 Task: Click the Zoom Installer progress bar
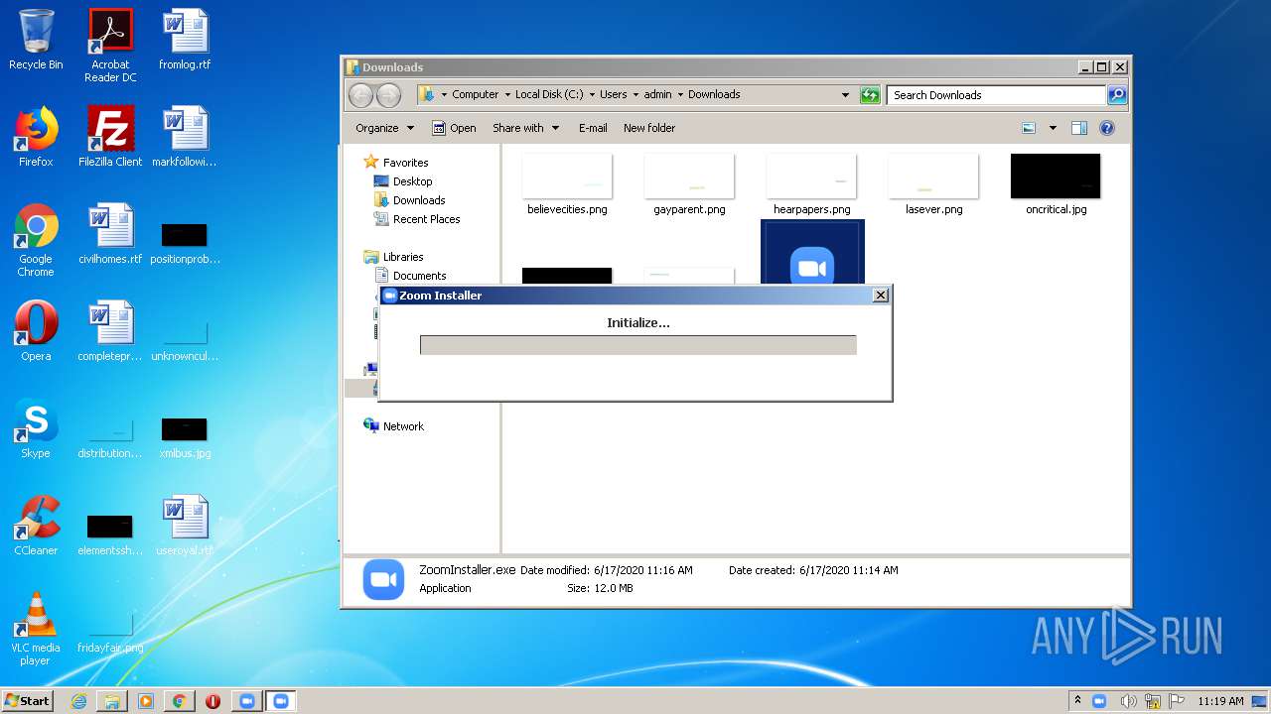637,345
